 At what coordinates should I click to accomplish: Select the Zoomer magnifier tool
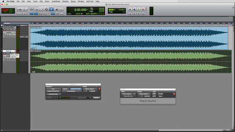tap(36, 9)
